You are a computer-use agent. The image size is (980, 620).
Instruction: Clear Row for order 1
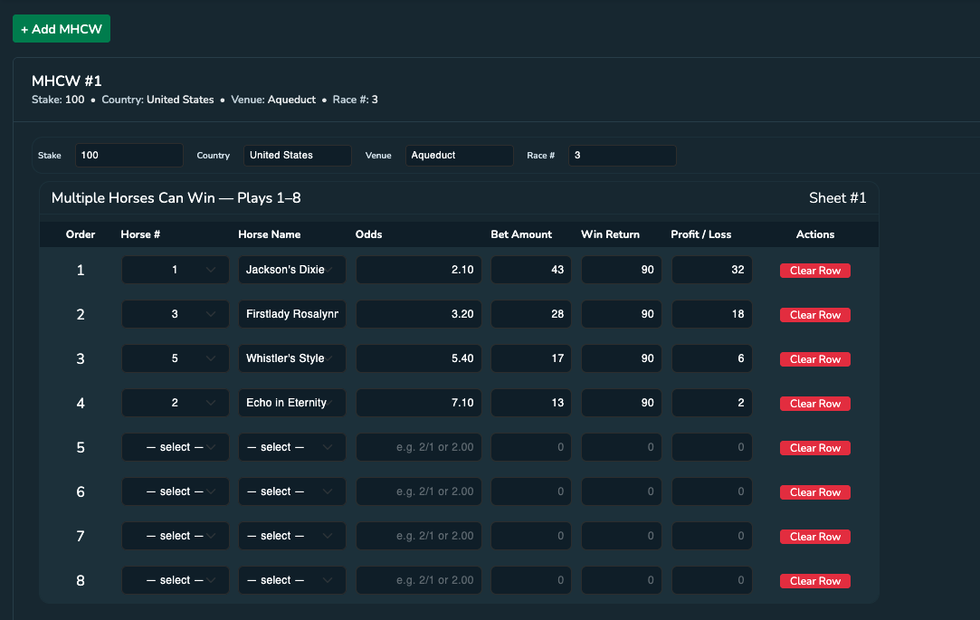pyautogui.click(x=814, y=270)
